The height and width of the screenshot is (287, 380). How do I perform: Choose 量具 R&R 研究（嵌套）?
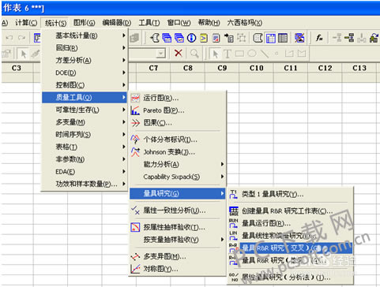[290, 260]
